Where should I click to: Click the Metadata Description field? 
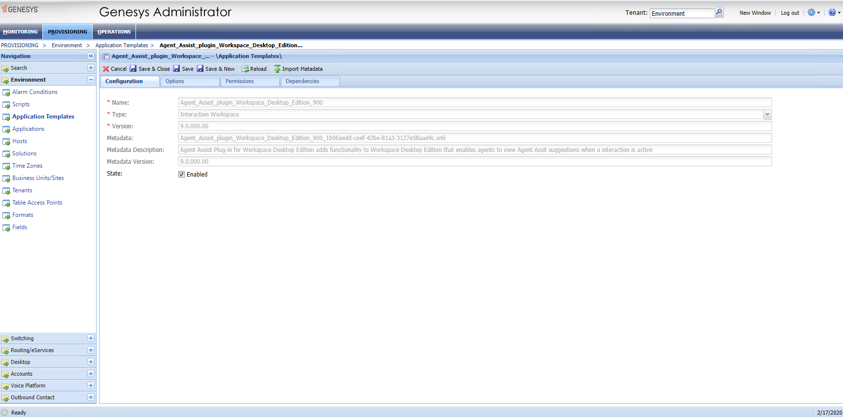coord(475,149)
